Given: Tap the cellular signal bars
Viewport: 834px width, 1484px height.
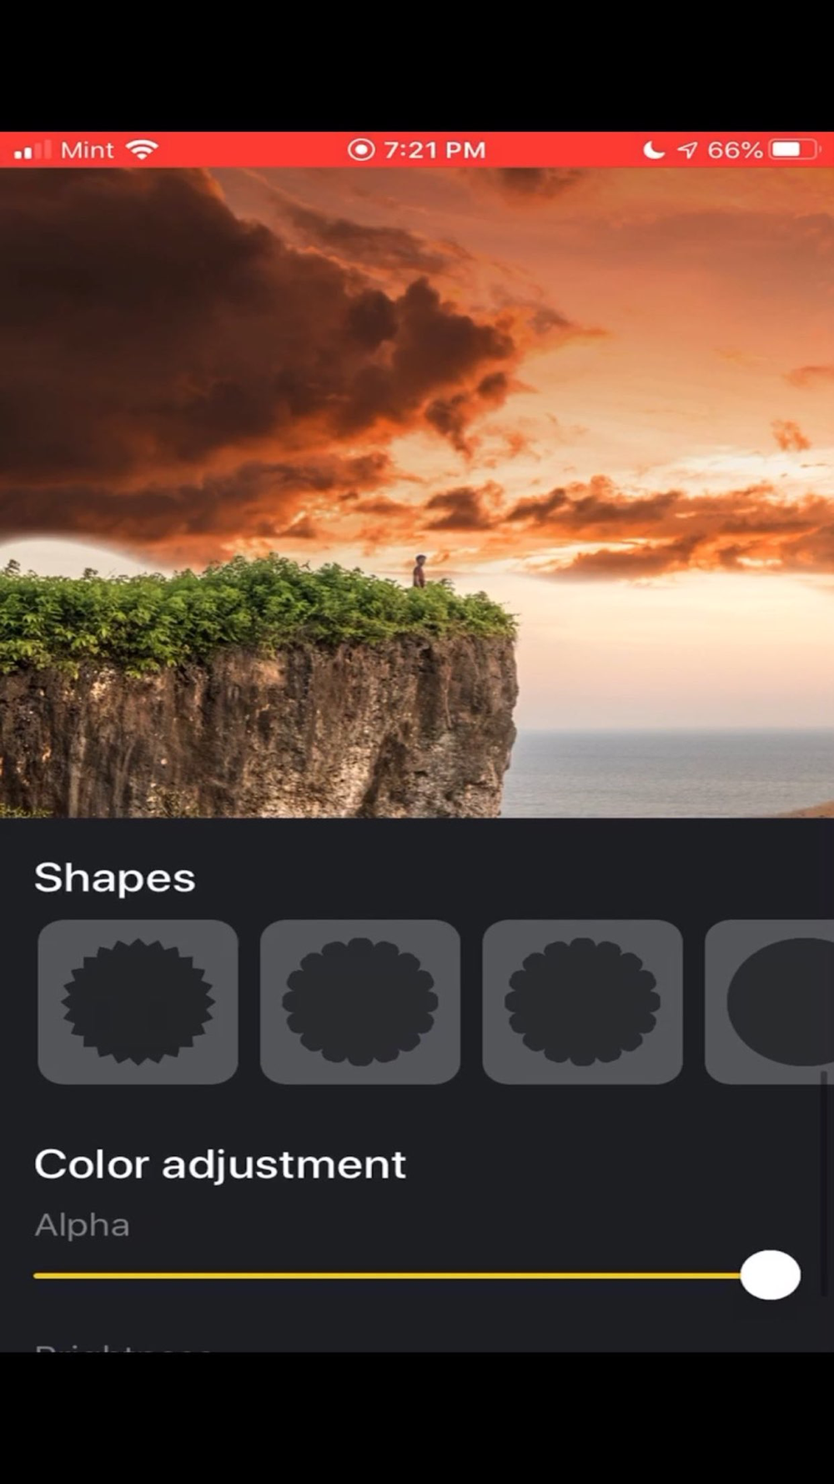Looking at the screenshot, I should pyautogui.click(x=33, y=150).
